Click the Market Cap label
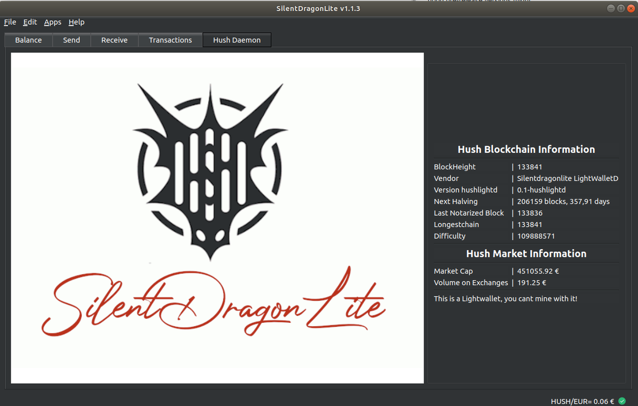Image resolution: width=638 pixels, height=406 pixels. [453, 272]
